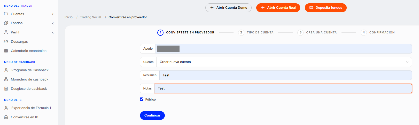Click the Fondos coins icon
This screenshot has width=419, height=125.
point(6,23)
